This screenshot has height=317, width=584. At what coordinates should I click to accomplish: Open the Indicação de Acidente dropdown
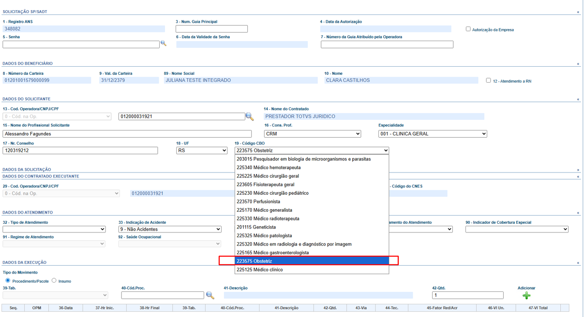click(x=170, y=229)
